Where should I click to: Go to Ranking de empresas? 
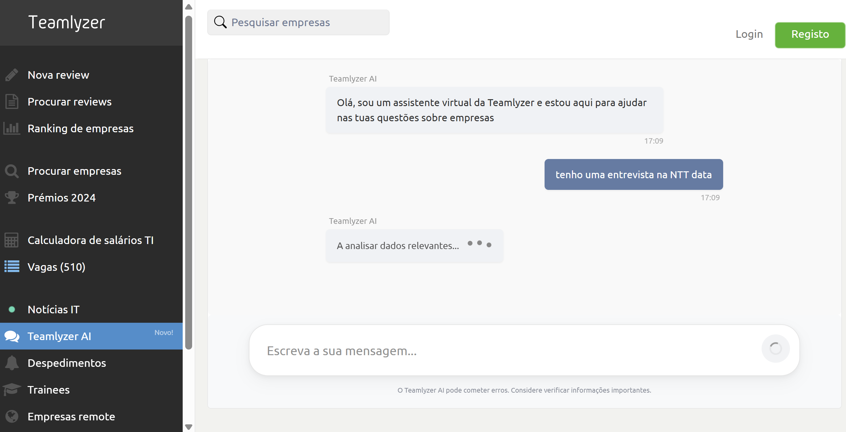coord(91,128)
